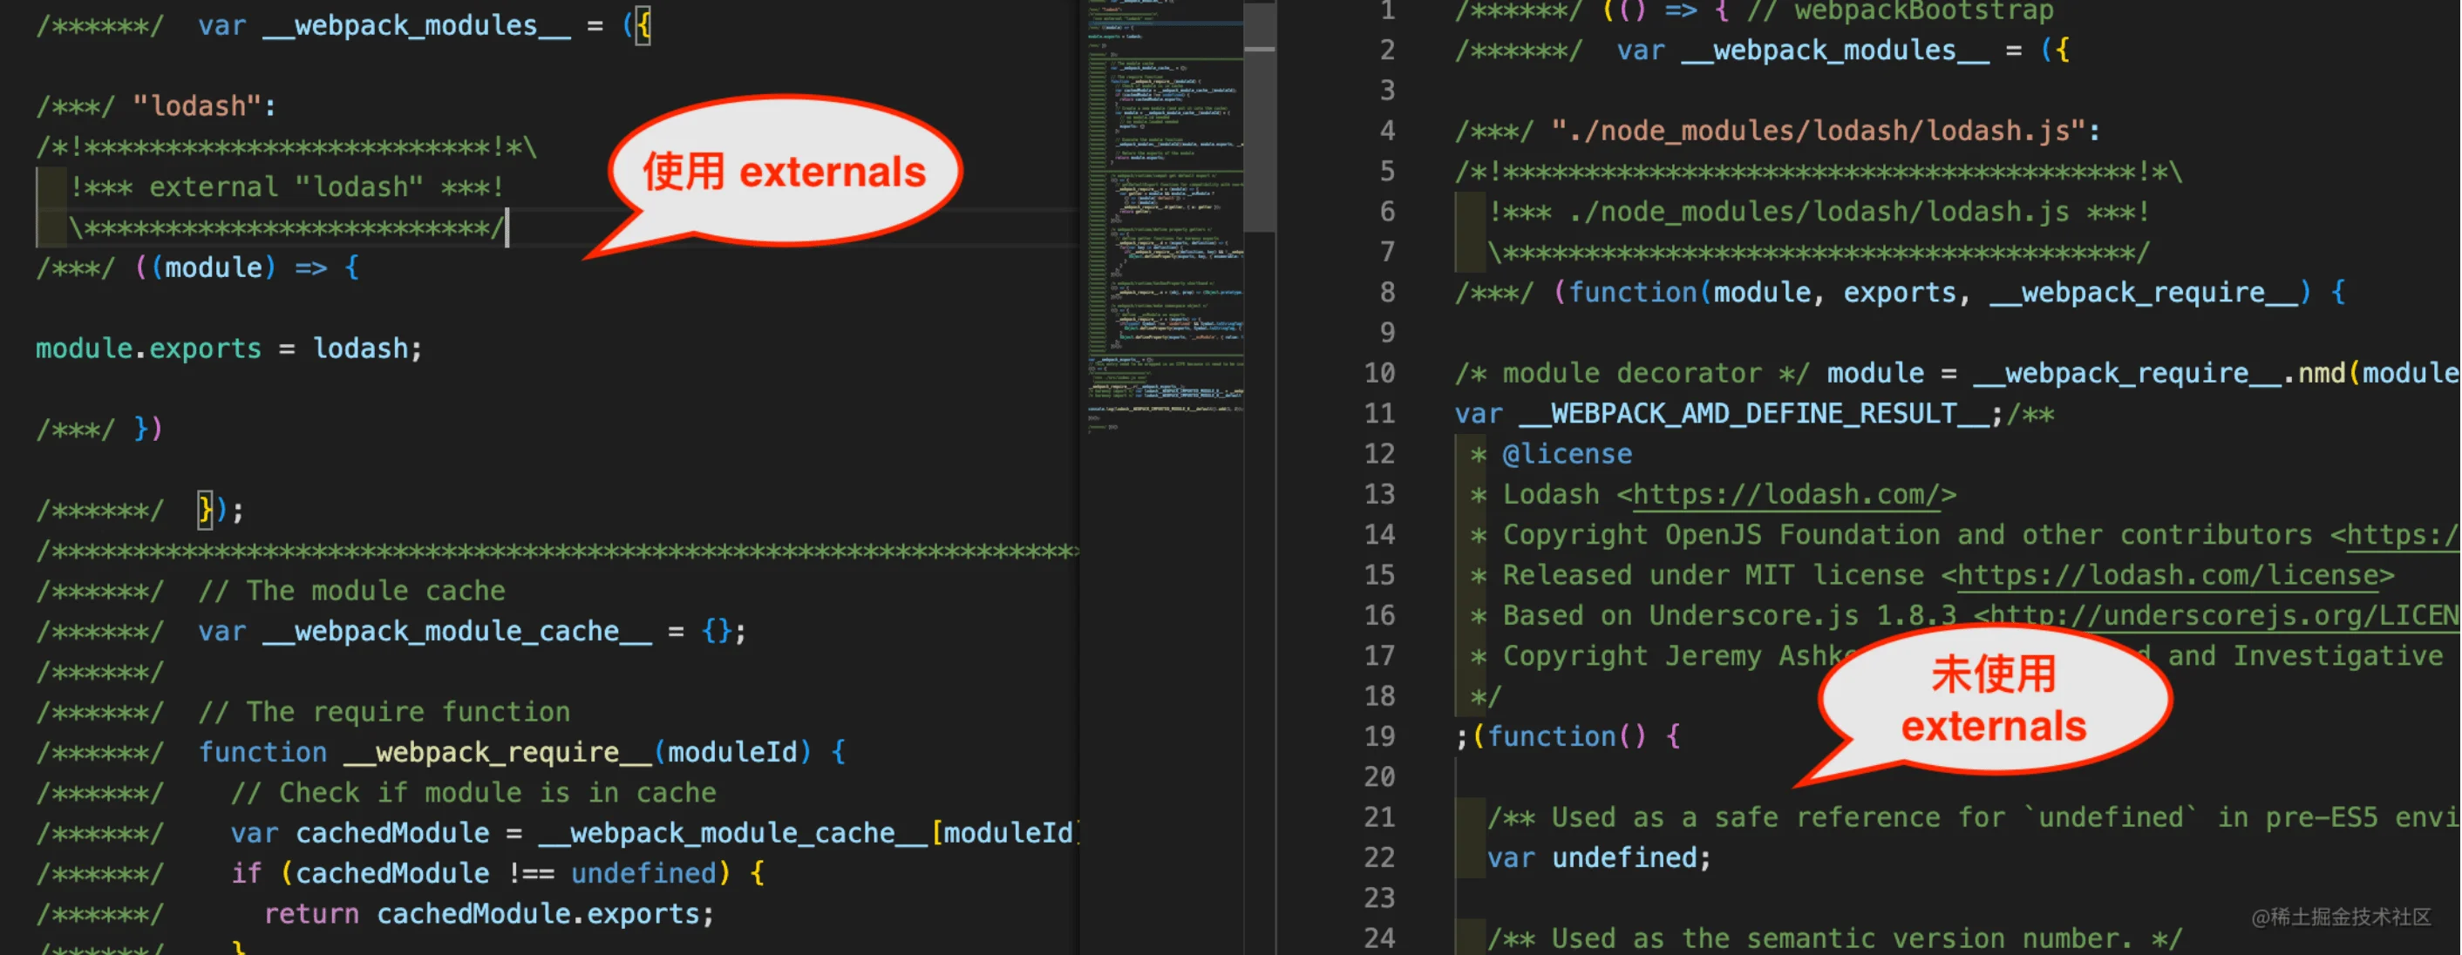Click the !*** external "lodash" ***! comment line

287,187
